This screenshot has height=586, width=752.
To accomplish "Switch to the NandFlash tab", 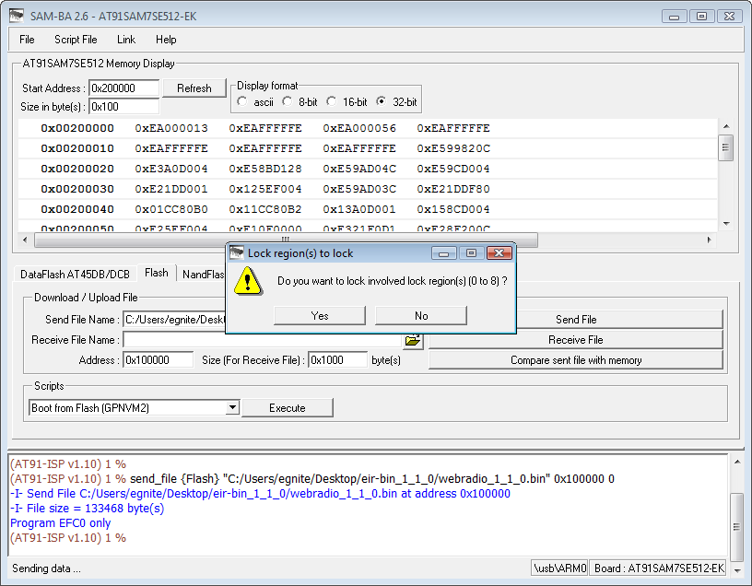I will [x=203, y=275].
